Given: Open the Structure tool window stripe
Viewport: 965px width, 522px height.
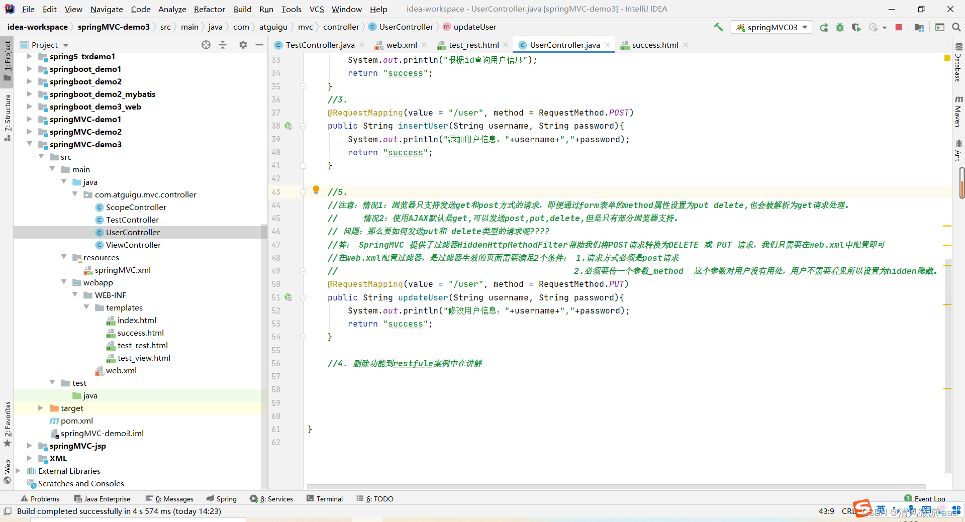Looking at the screenshot, I should tap(7, 117).
